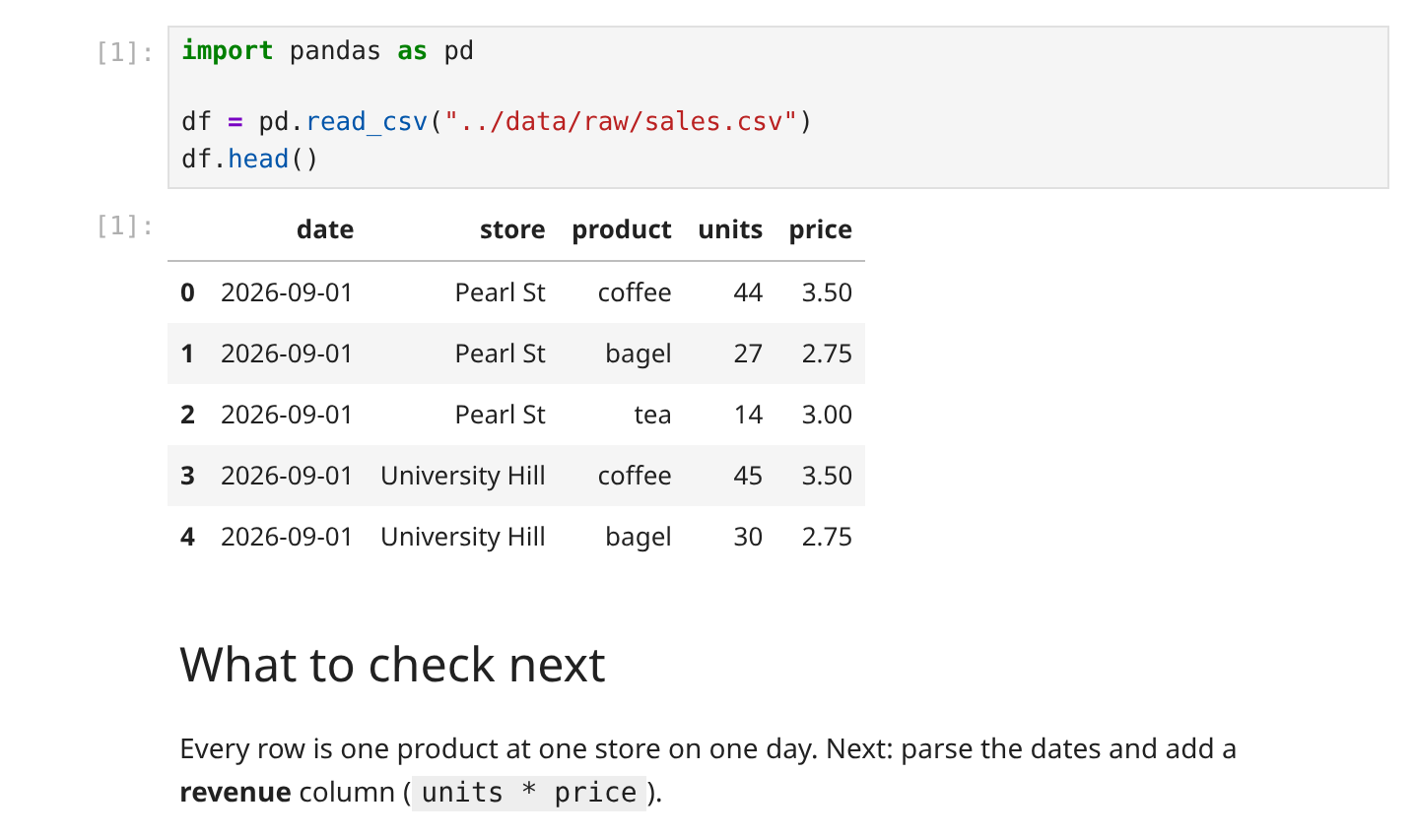Click the units value 44
Image resolution: width=1415 pixels, height=837 pixels.
[748, 292]
